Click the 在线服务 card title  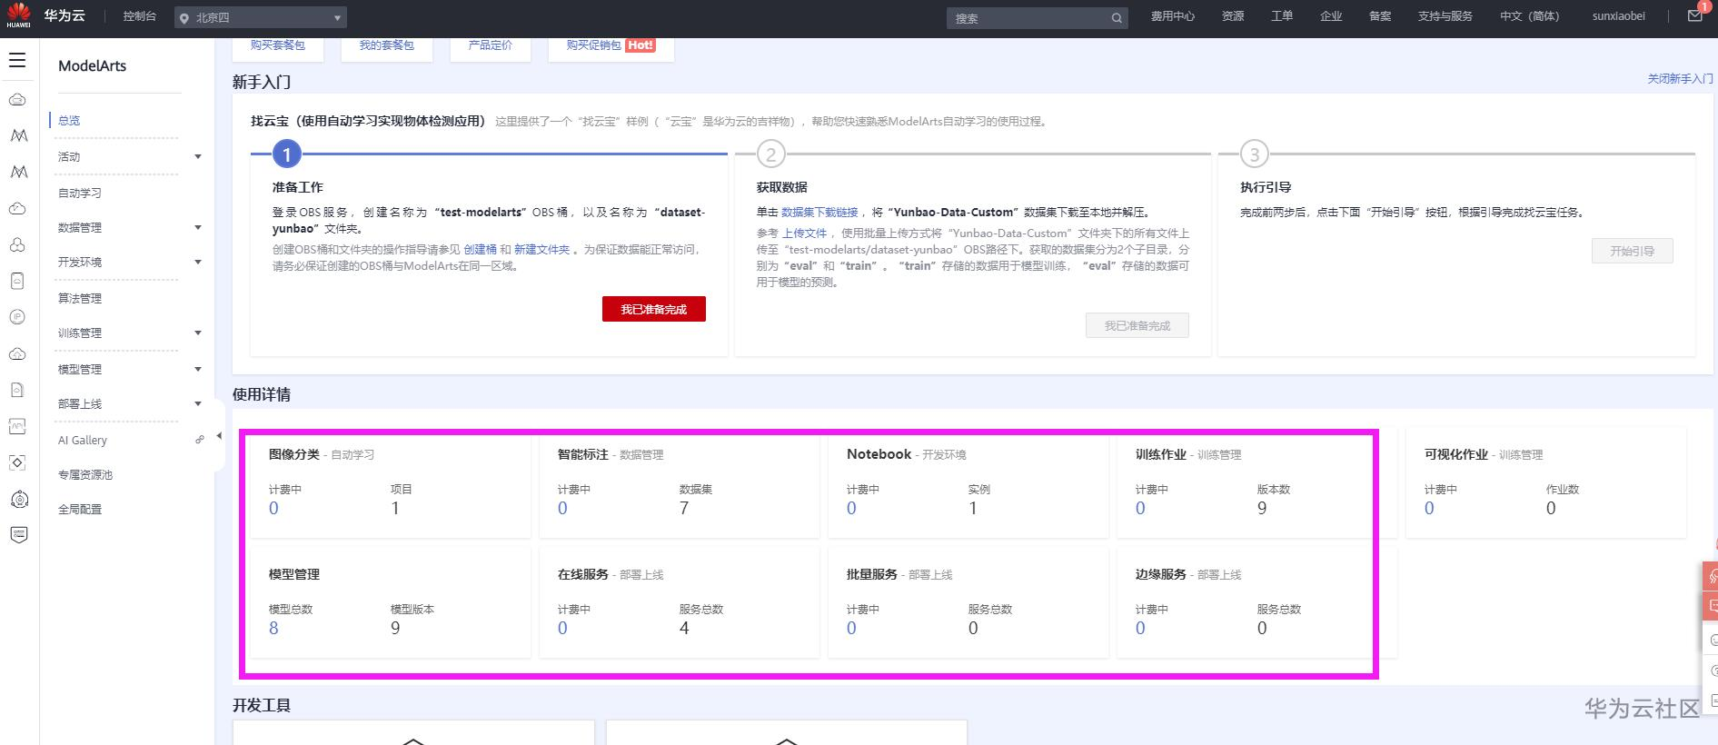point(582,574)
